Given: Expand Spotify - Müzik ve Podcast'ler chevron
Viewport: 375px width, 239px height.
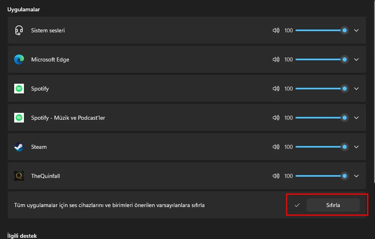Looking at the screenshot, I should (356, 118).
